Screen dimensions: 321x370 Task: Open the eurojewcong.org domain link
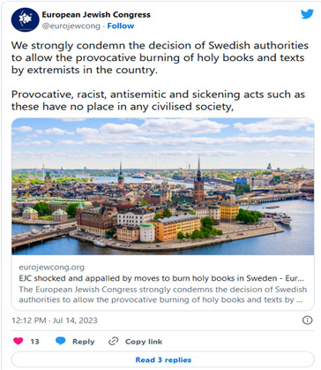[51, 268]
